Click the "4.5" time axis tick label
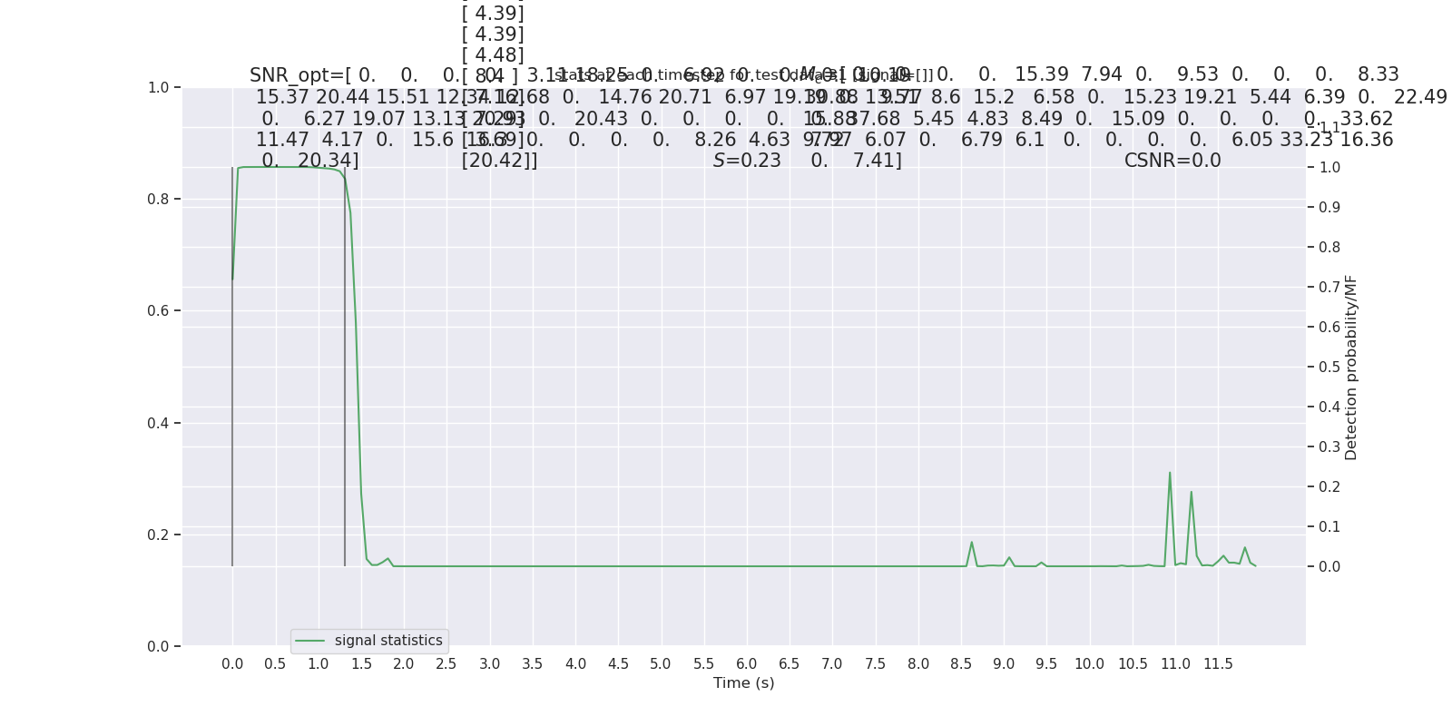Viewport: 1452px width, 726px height. coord(618,664)
